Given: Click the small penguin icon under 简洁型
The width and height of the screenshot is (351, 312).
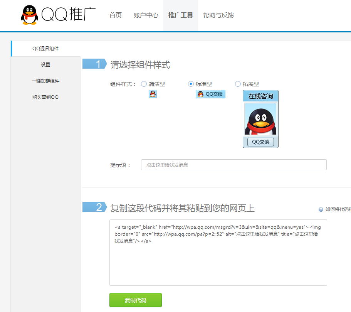Looking at the screenshot, I should coord(153,94).
